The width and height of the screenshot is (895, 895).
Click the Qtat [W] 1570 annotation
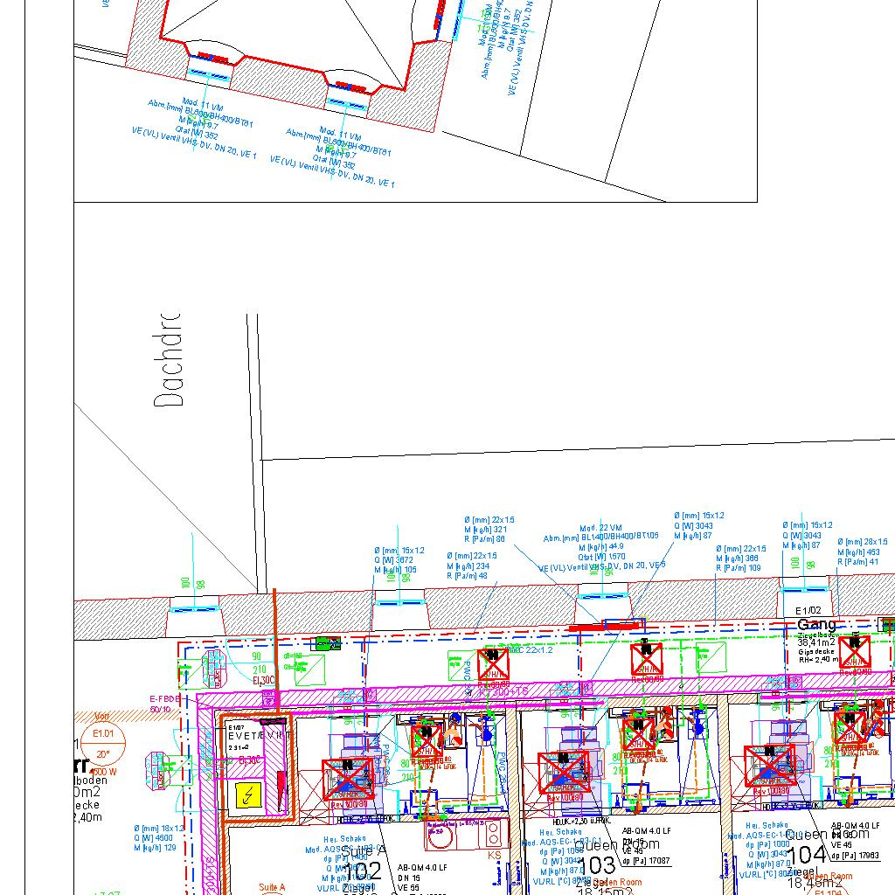coord(601,557)
